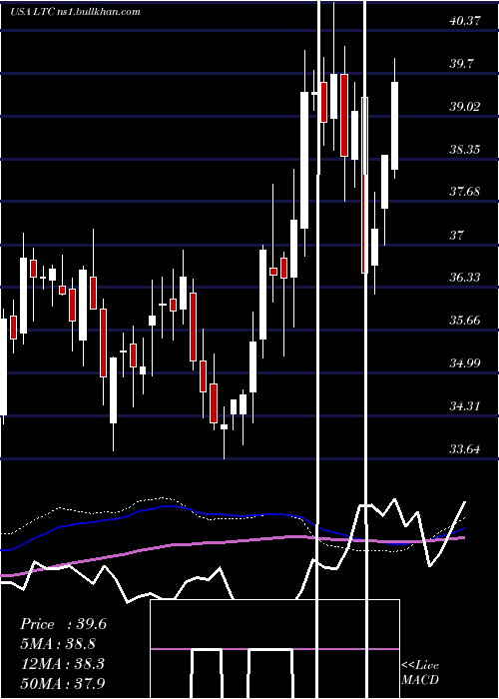Click the 39.7 price axis label
499x699 pixels.
[x=461, y=64]
